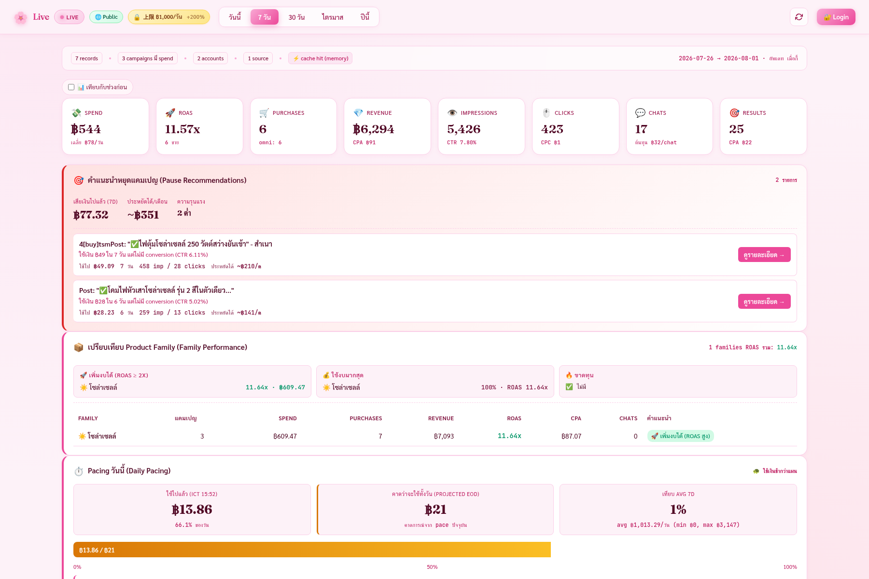Click the Chats speech bubble icon
Image resolution: width=869 pixels, height=579 pixels.
(x=640, y=113)
